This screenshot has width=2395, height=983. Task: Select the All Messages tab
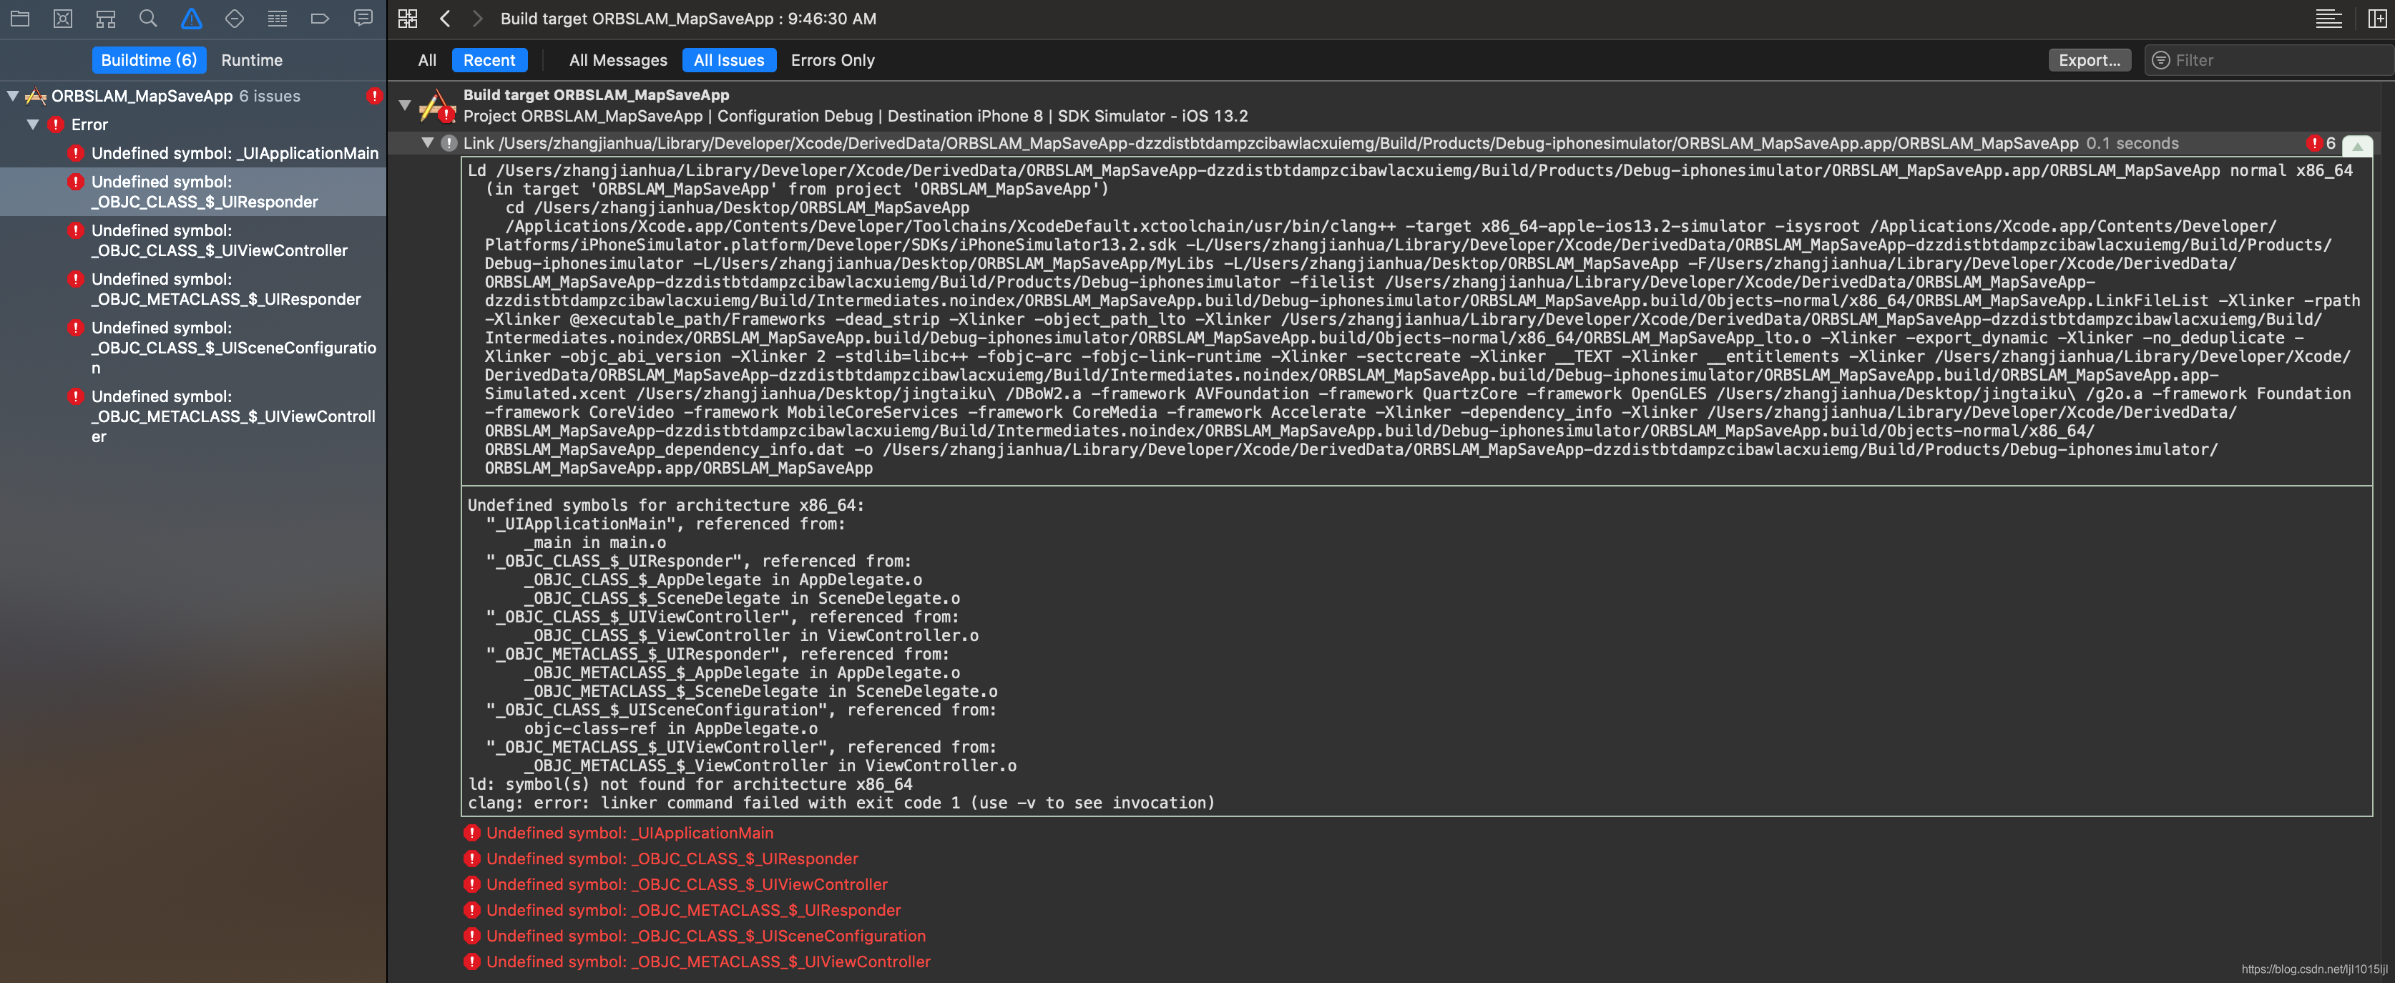[617, 60]
